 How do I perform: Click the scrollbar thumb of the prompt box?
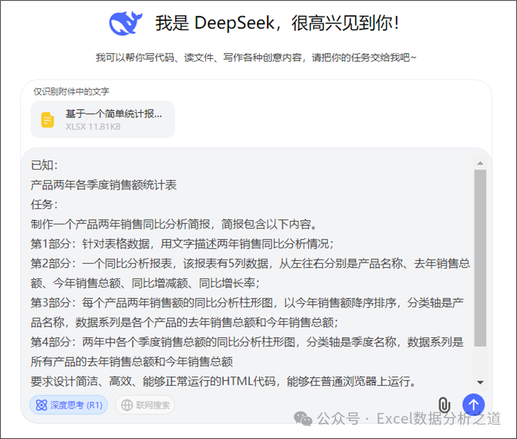pos(480,258)
